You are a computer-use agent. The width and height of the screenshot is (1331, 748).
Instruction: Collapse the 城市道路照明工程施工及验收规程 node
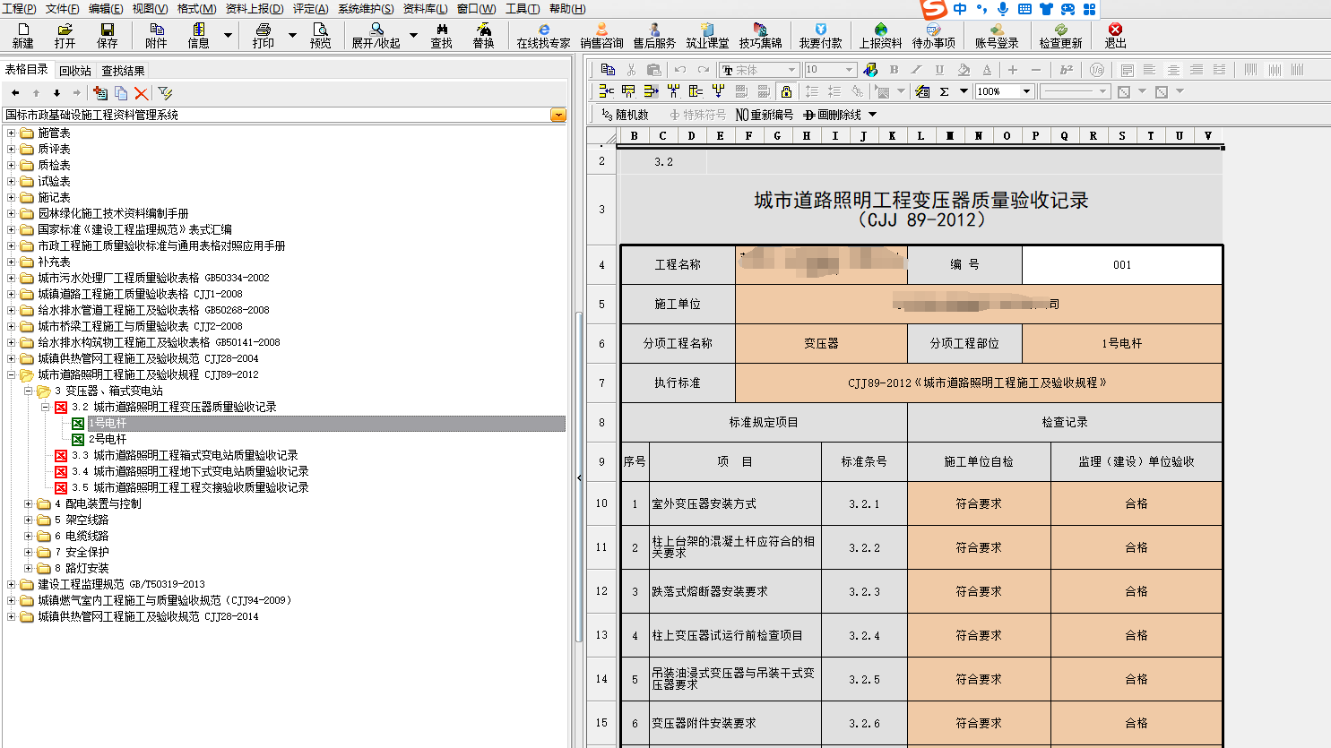[x=12, y=374]
